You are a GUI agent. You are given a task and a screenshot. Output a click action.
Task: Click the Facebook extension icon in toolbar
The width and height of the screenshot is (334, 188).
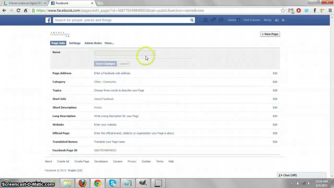point(315,10)
